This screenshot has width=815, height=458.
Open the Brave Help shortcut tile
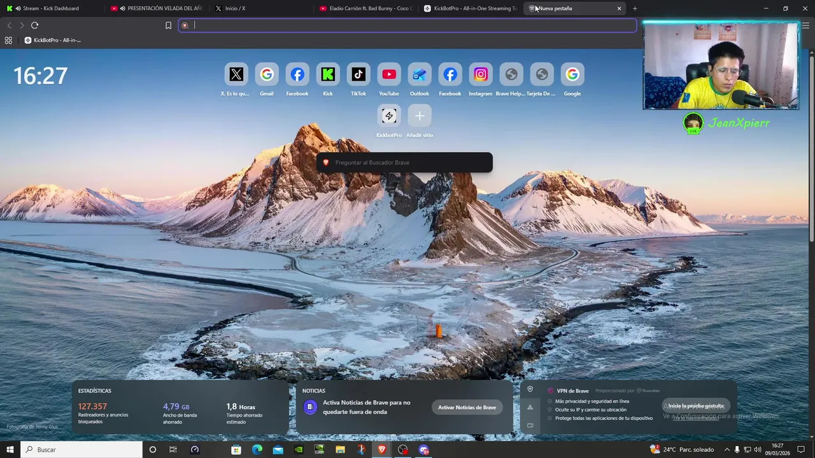[x=511, y=74]
